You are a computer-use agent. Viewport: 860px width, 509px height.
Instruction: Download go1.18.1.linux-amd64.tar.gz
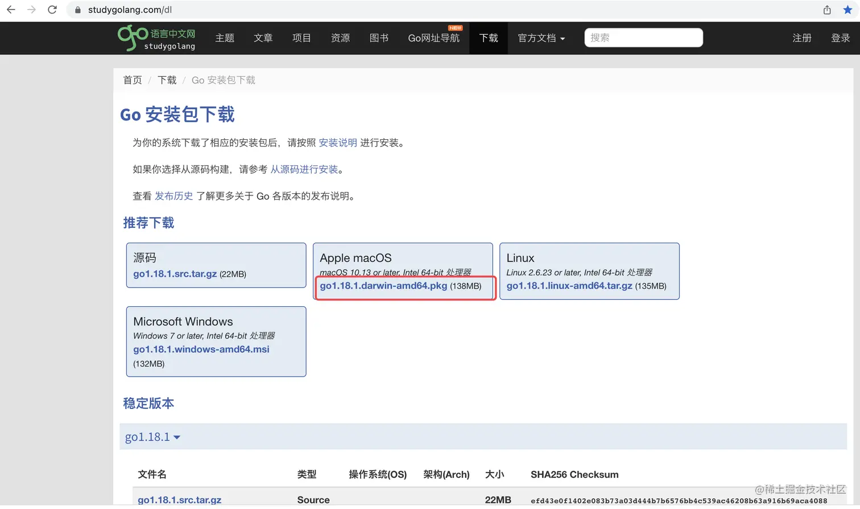(569, 286)
